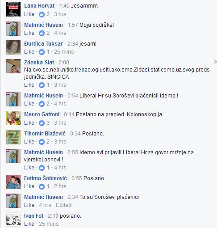Click the thumbs-up icon under Lana Horvat's comment
217x228 pixels.
42,14
